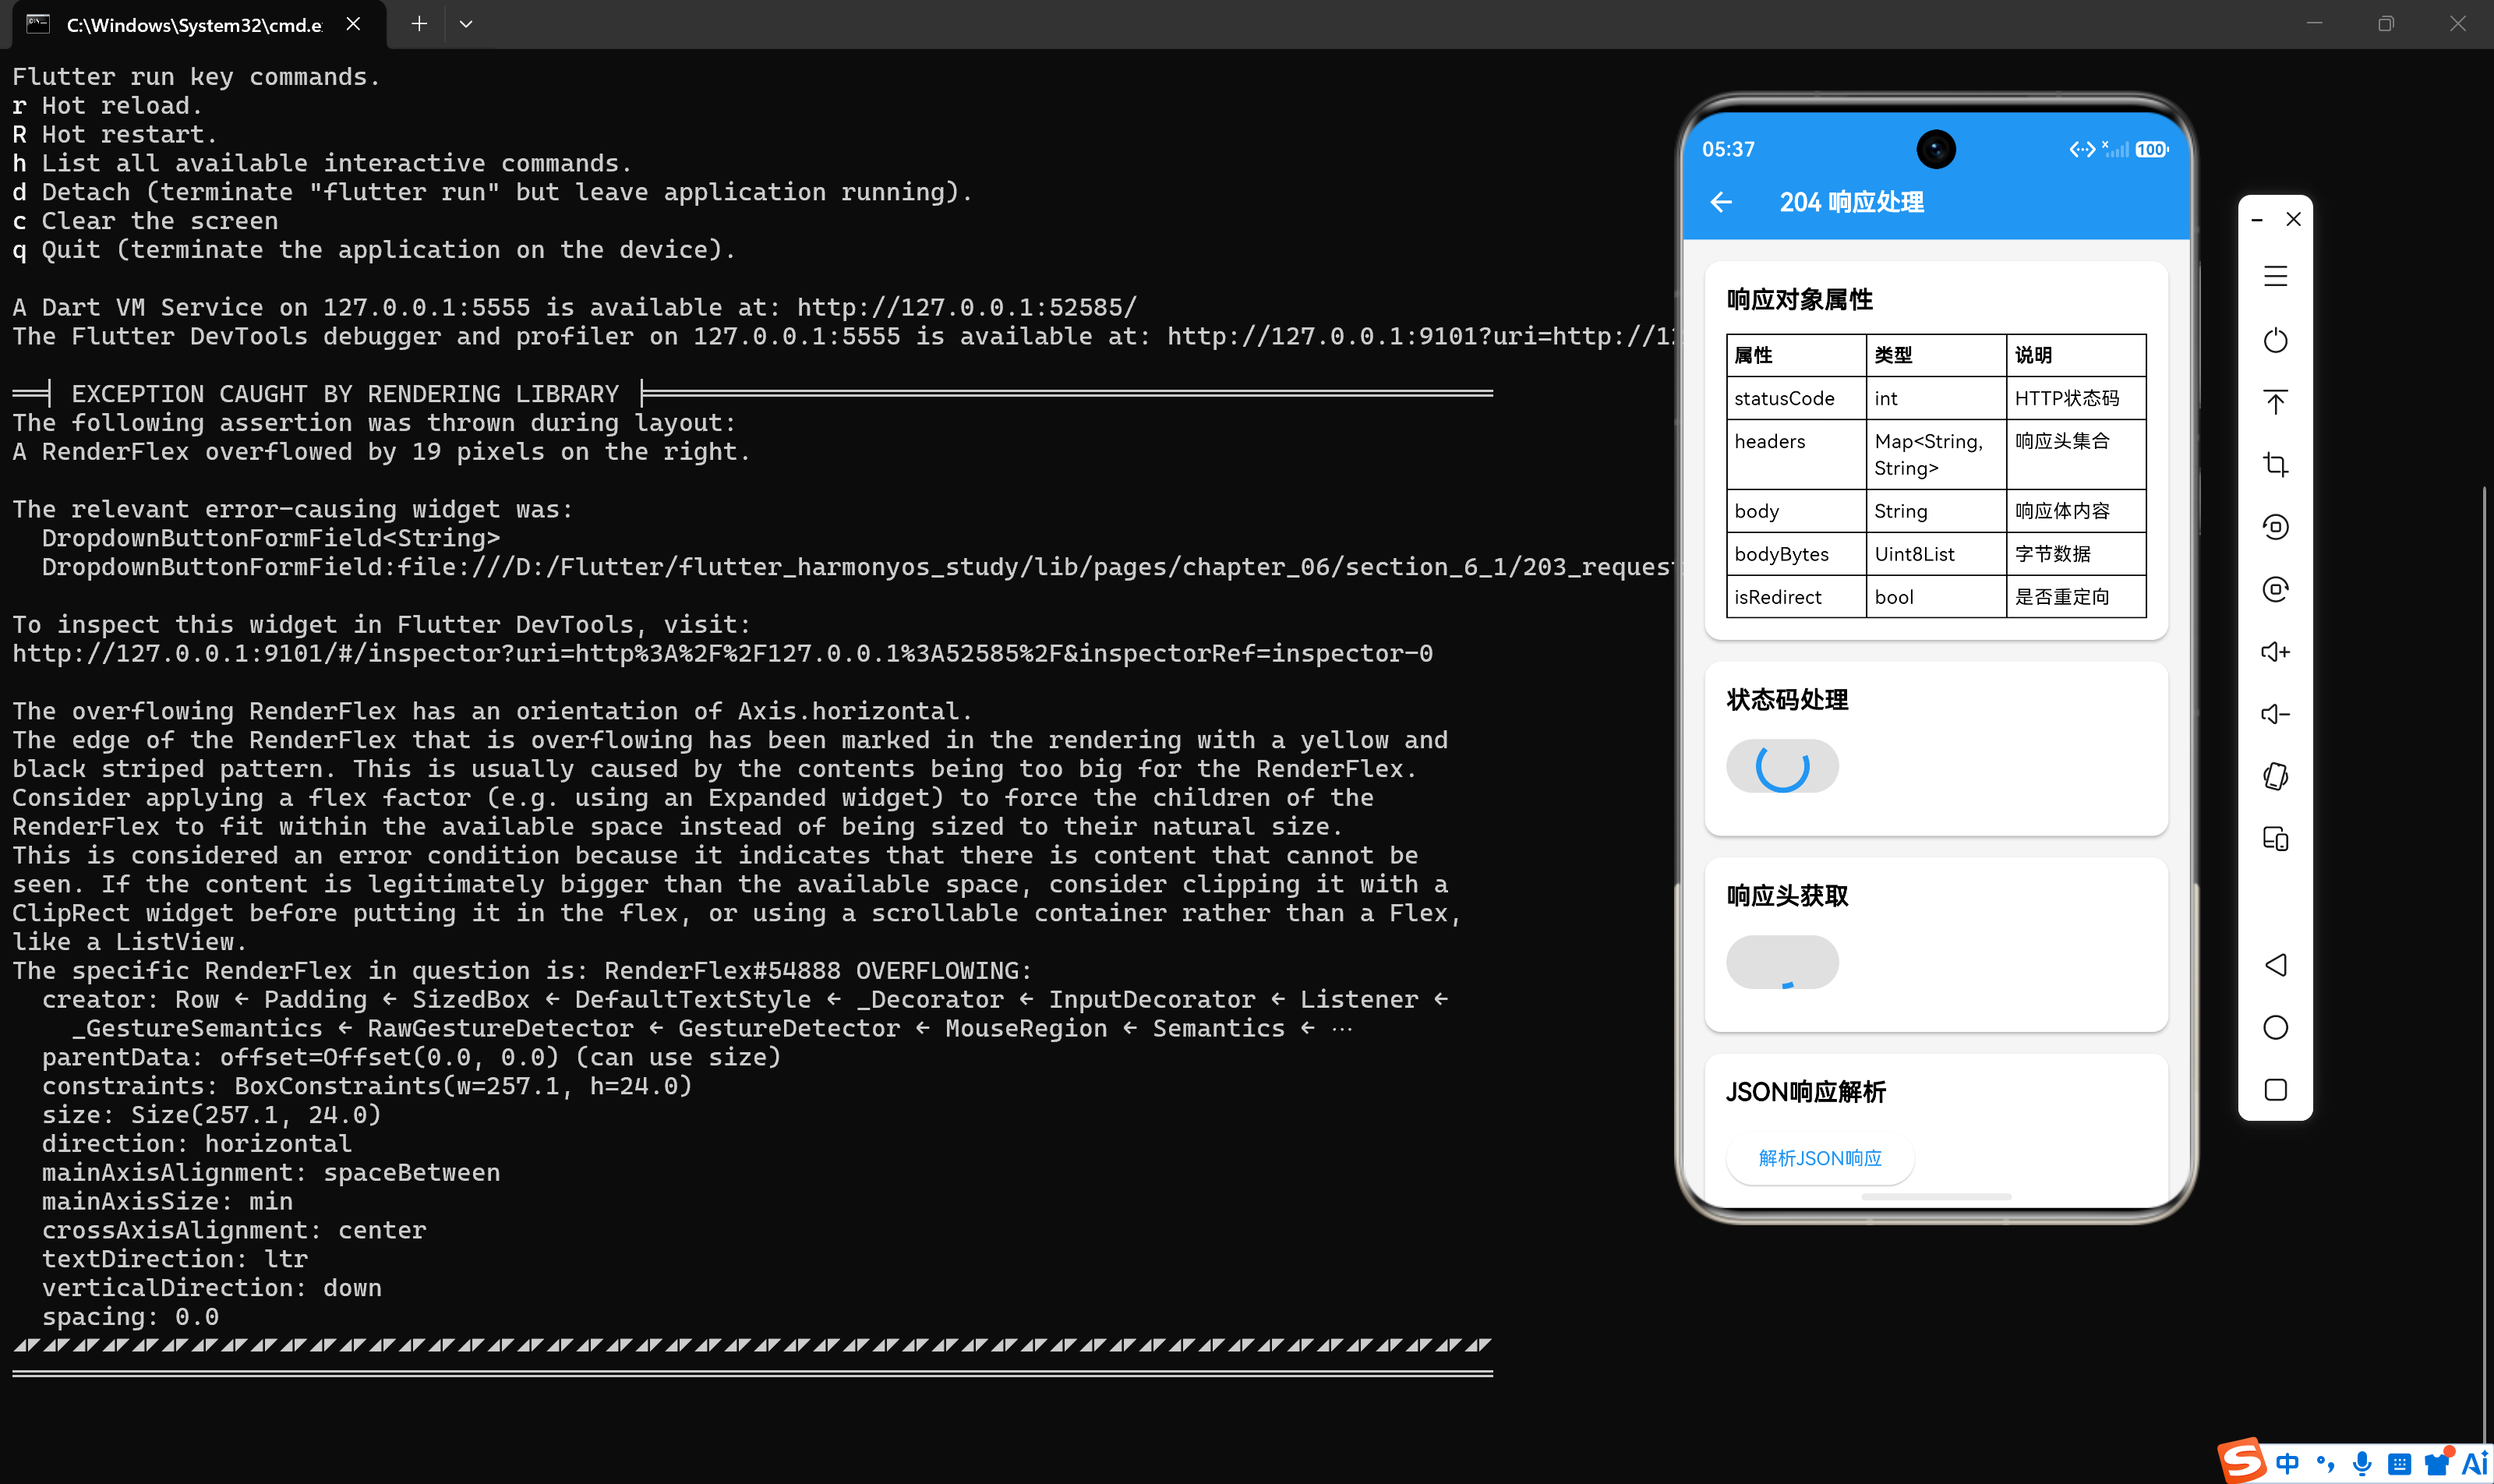Click the Sogou input method logo
Viewport: 2494px width, 1484px height.
point(2241,1460)
